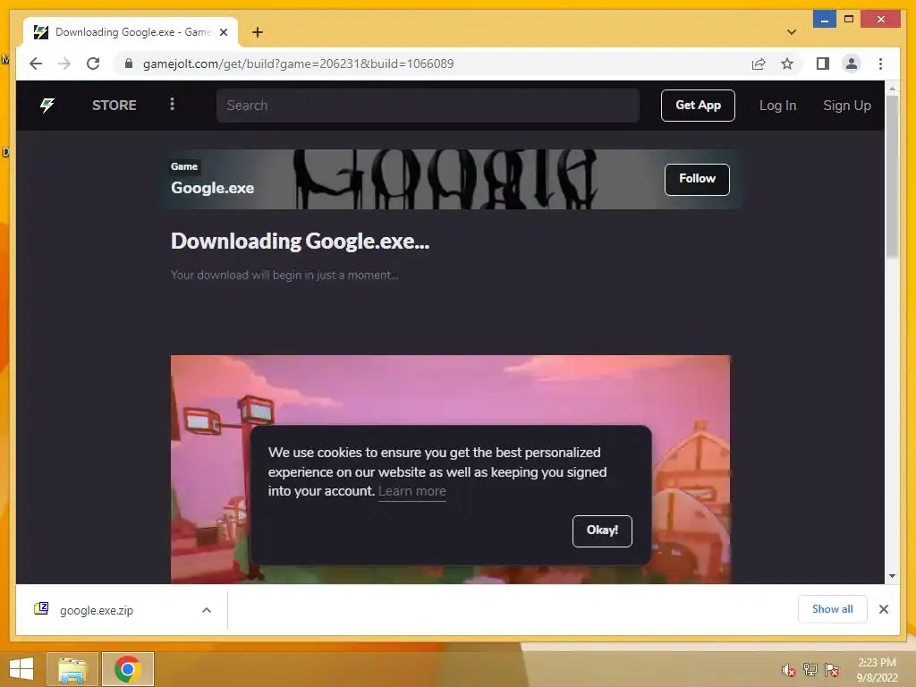Open Chrome three-dot menu
This screenshot has height=687, width=916.
[880, 64]
